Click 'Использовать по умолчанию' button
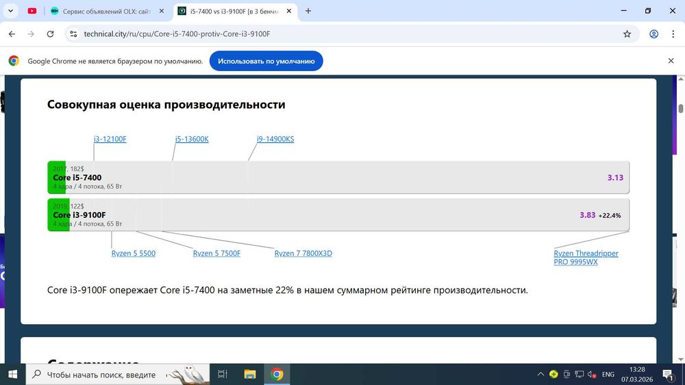This screenshot has height=385, width=685. [x=266, y=61]
